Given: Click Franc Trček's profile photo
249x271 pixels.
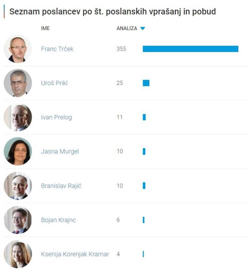Looking at the screenshot, I should (18, 49).
